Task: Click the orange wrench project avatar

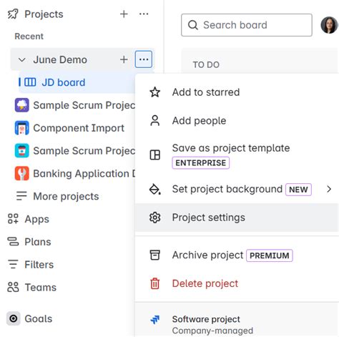Action: pyautogui.click(x=22, y=173)
